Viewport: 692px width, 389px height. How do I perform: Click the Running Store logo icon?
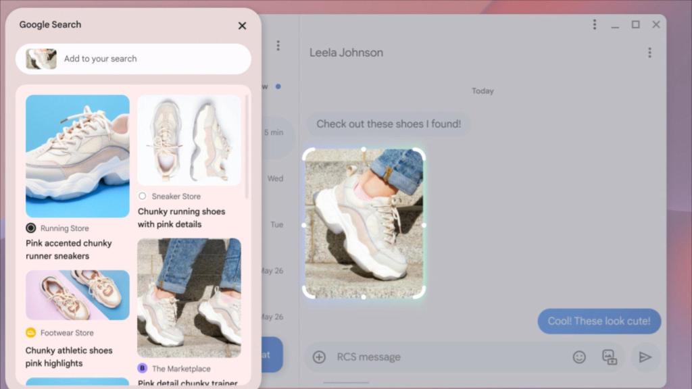coord(30,228)
